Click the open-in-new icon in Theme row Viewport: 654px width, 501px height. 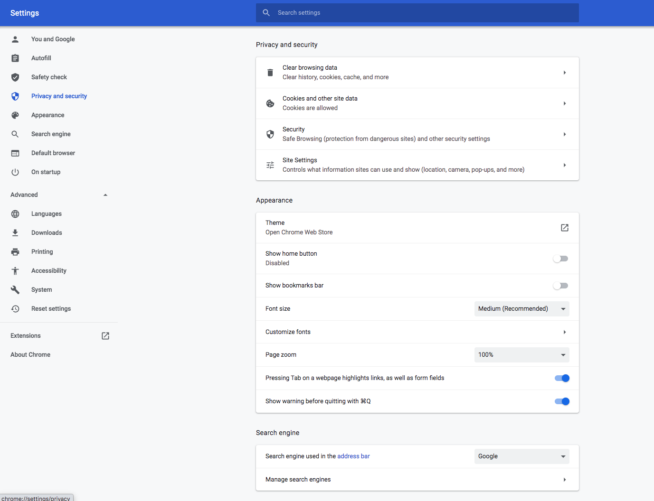565,228
